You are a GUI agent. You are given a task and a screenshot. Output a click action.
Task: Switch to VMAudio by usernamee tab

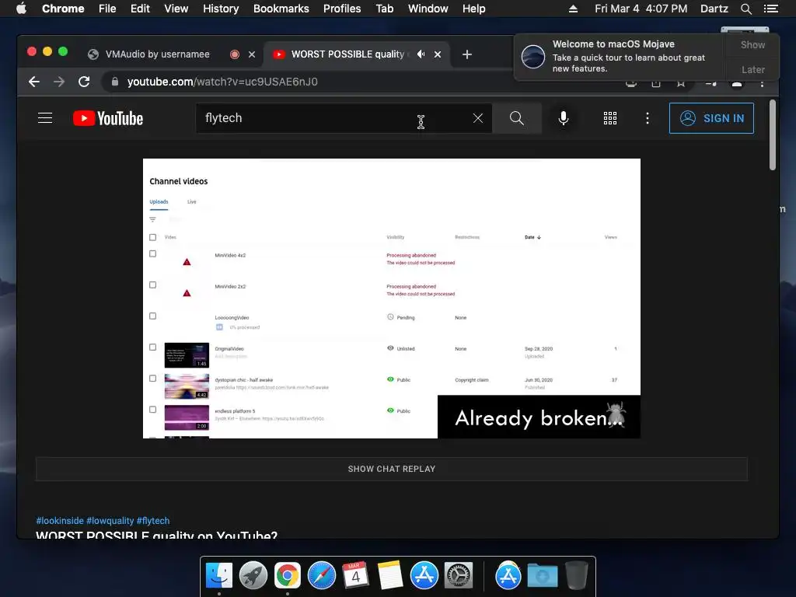pos(157,54)
